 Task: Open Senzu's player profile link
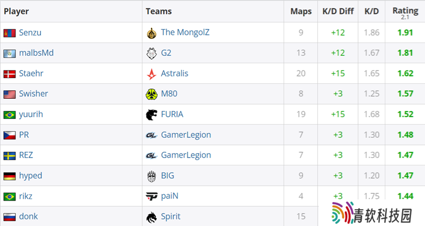(x=30, y=32)
